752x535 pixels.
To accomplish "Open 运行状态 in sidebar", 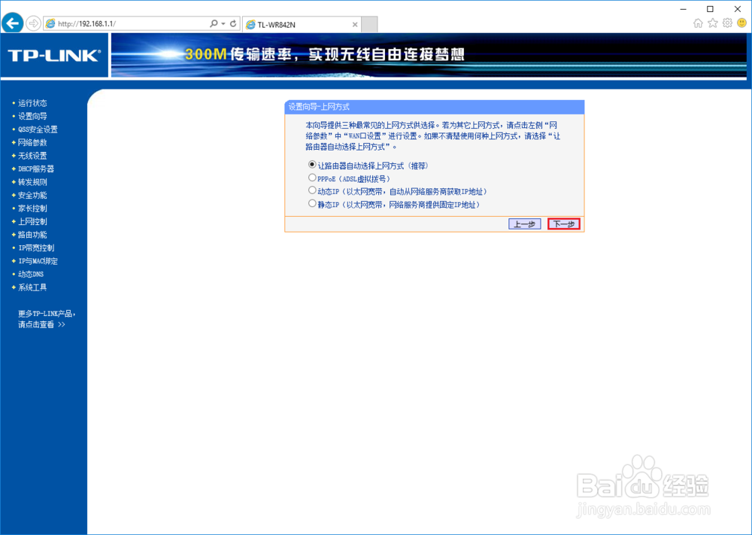I will (x=32, y=103).
